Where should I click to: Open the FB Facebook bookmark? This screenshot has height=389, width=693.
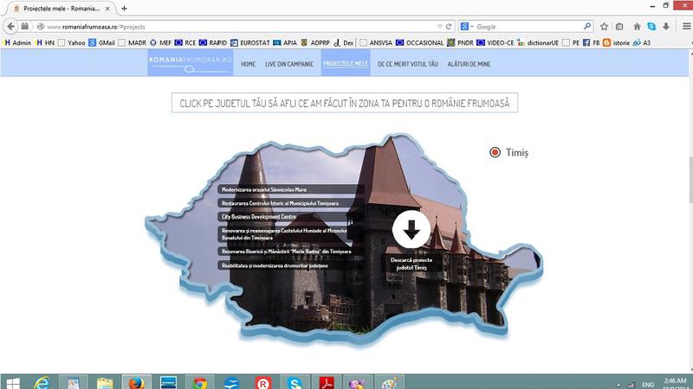[x=592, y=42]
